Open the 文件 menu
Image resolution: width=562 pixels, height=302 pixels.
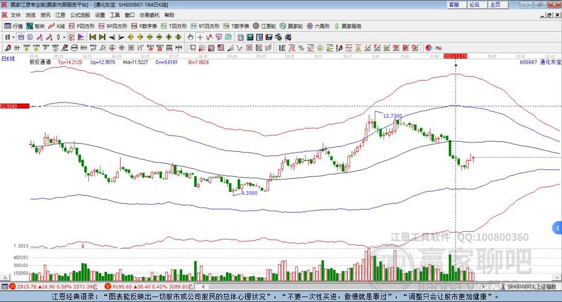point(16,15)
